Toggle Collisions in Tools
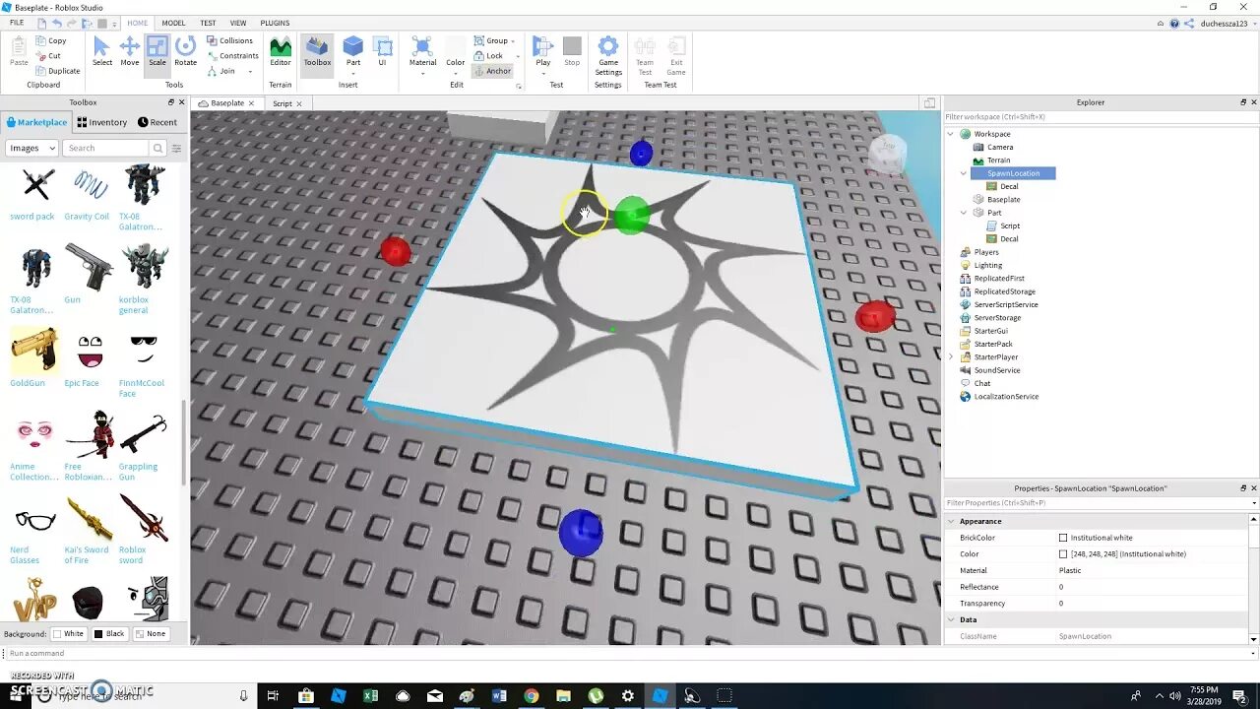This screenshot has width=1260, height=709. (229, 40)
